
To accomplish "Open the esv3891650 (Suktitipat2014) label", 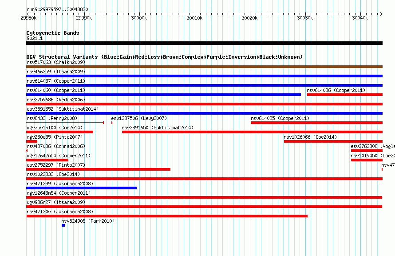I will click(158, 128).
